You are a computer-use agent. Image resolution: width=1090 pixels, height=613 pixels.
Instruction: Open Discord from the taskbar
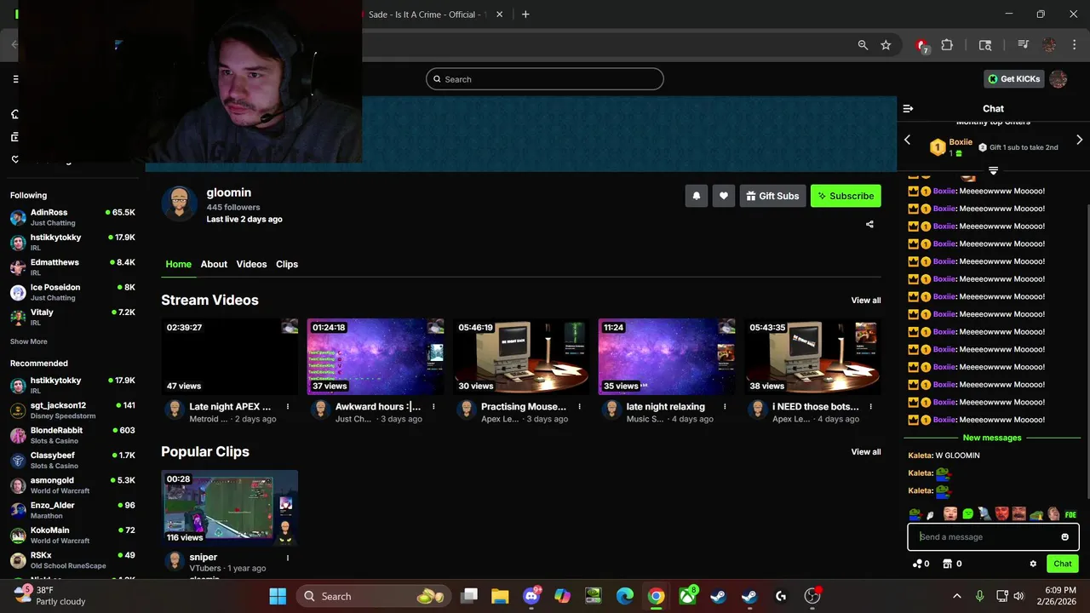pos(532,596)
